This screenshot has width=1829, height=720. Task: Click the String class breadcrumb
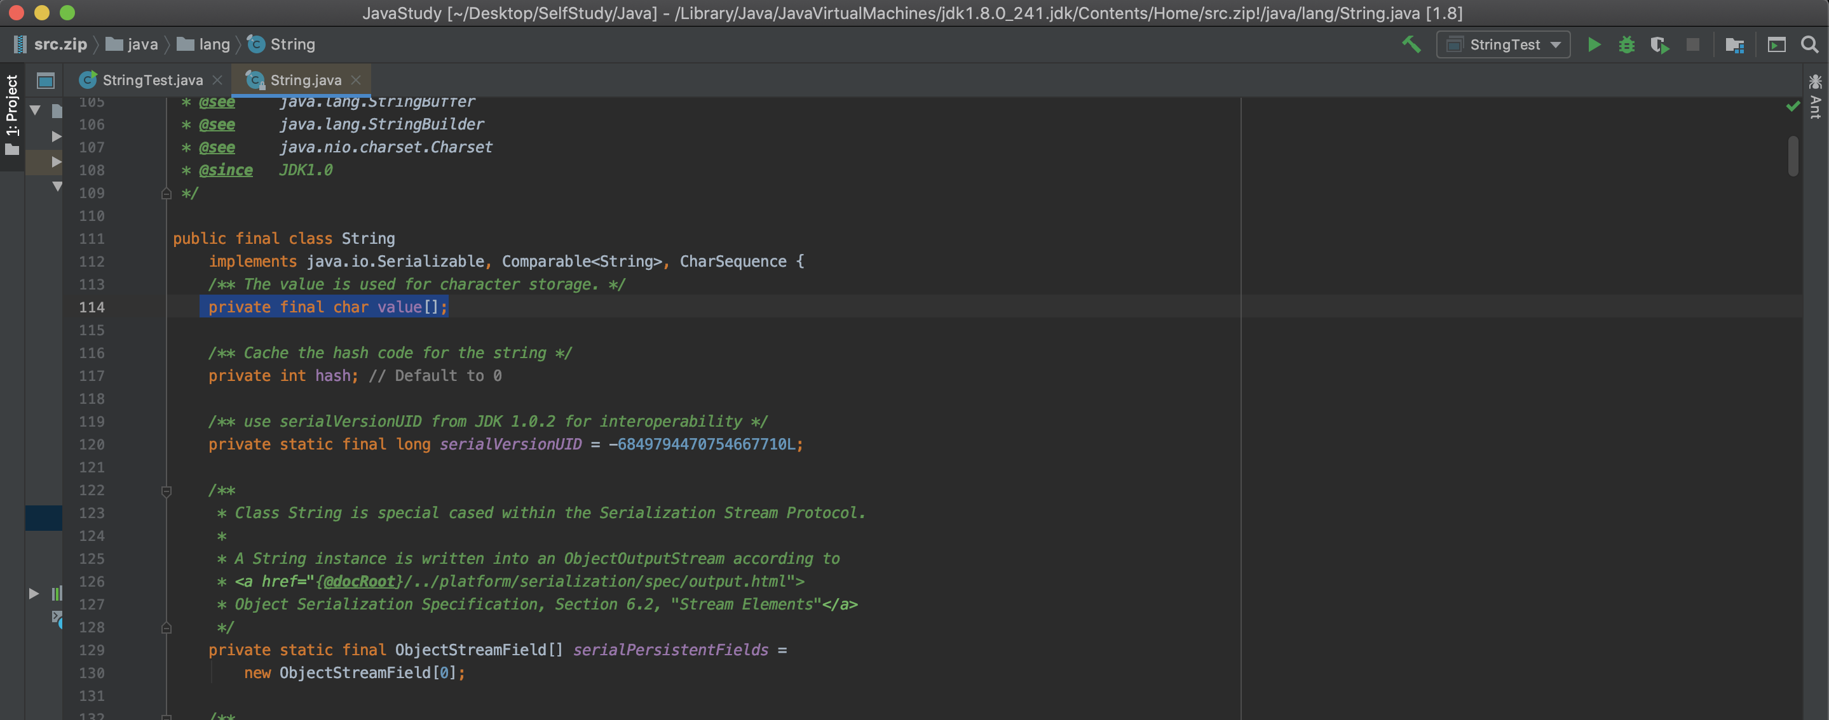point(282,44)
